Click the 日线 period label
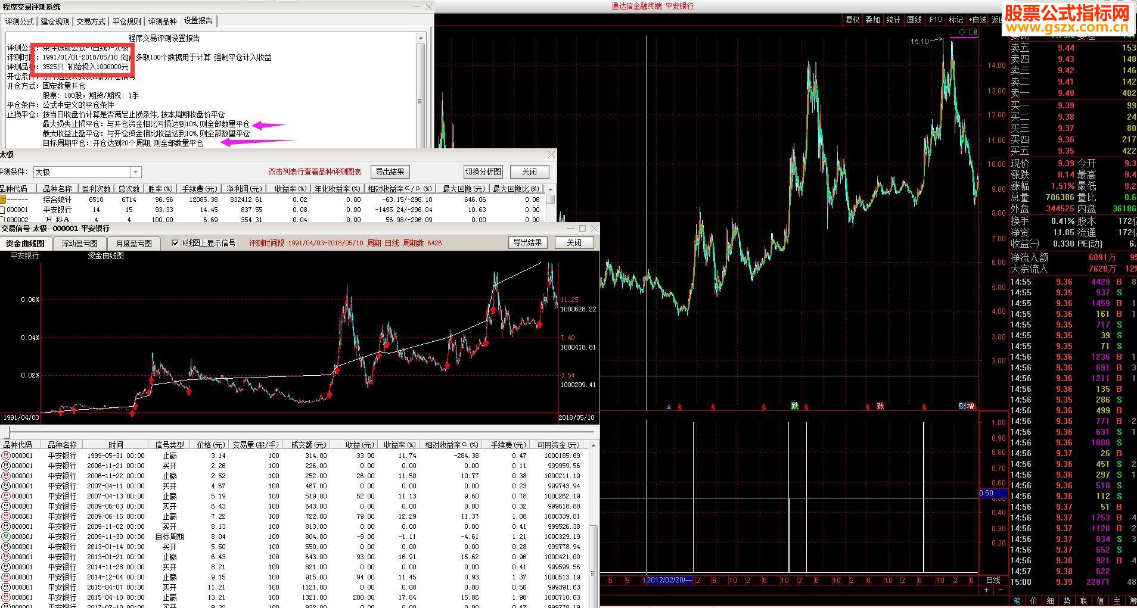This screenshot has height=608, width=1137. point(993,580)
